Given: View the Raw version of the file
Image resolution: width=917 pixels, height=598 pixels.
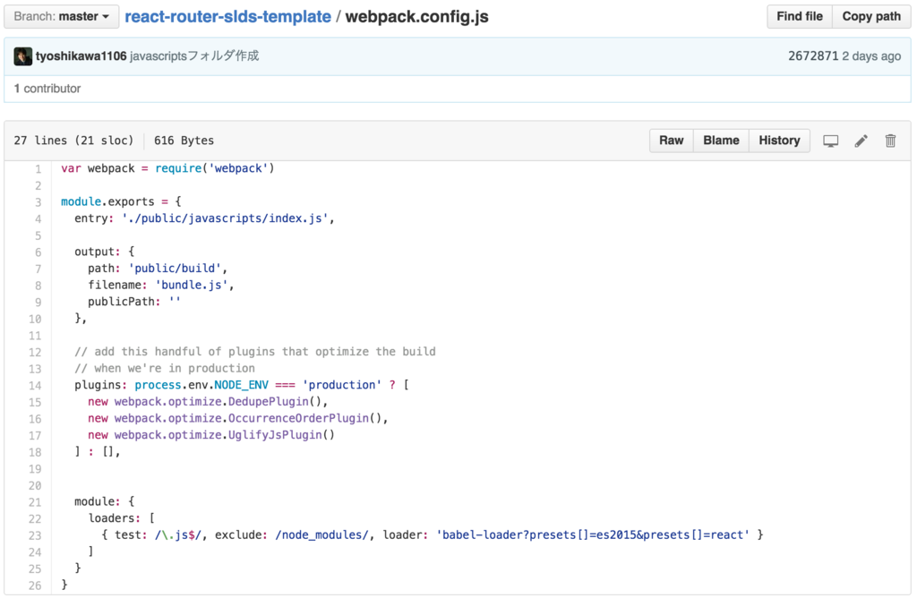Looking at the screenshot, I should tap(671, 141).
